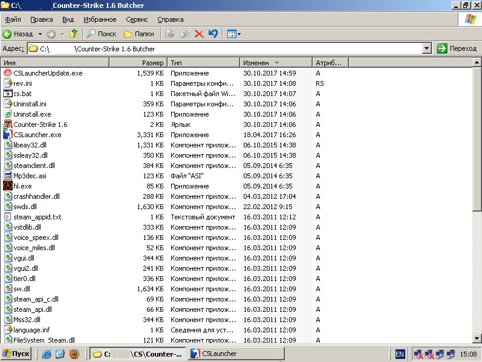Select the Mss32.dll file name

click(x=27, y=320)
